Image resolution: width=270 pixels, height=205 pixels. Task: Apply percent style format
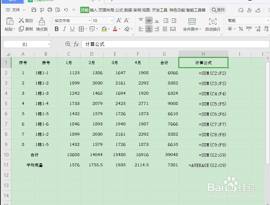point(241,29)
